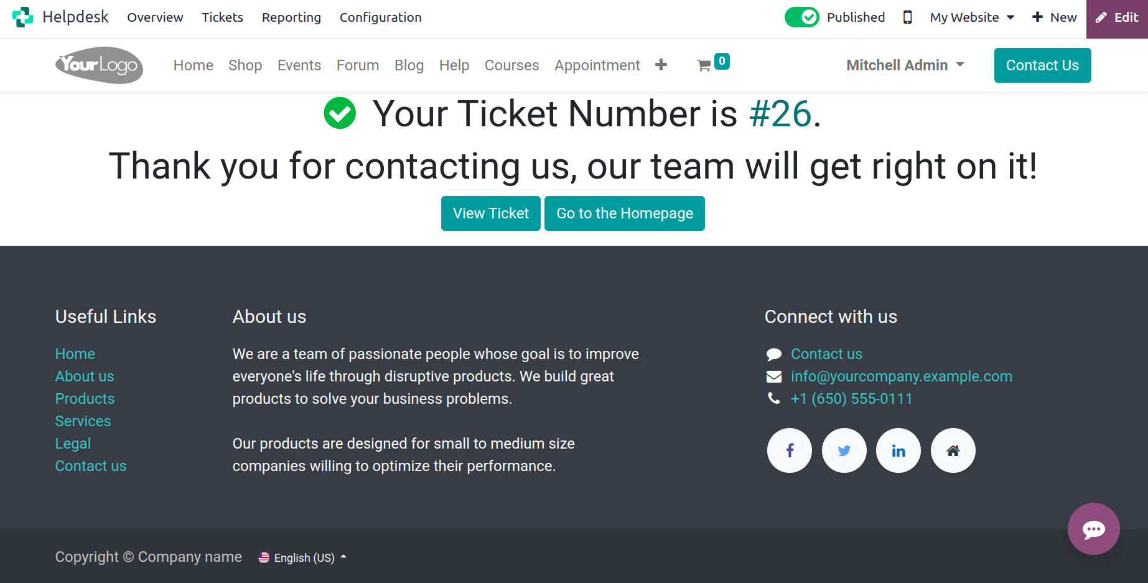Image resolution: width=1148 pixels, height=583 pixels.
Task: Open the LinkedIn social icon
Action: (898, 450)
